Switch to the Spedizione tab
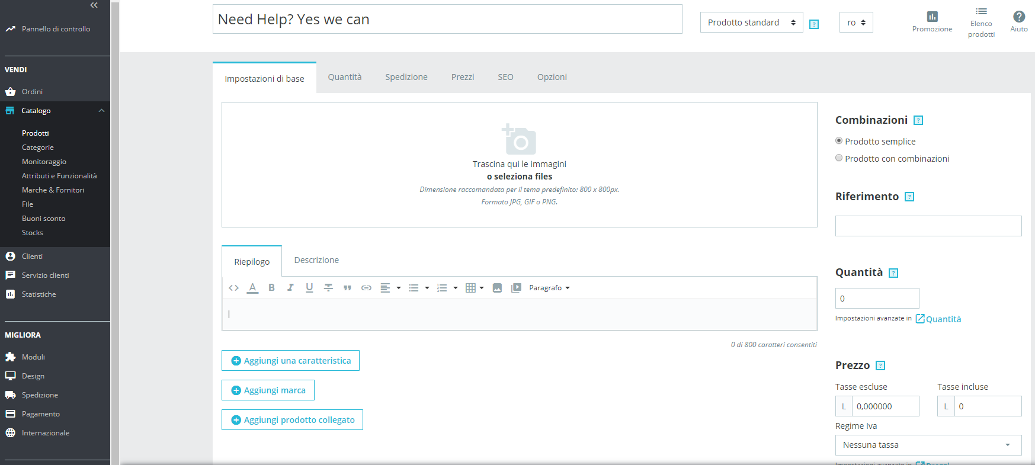This screenshot has height=465, width=1035. pyautogui.click(x=406, y=77)
